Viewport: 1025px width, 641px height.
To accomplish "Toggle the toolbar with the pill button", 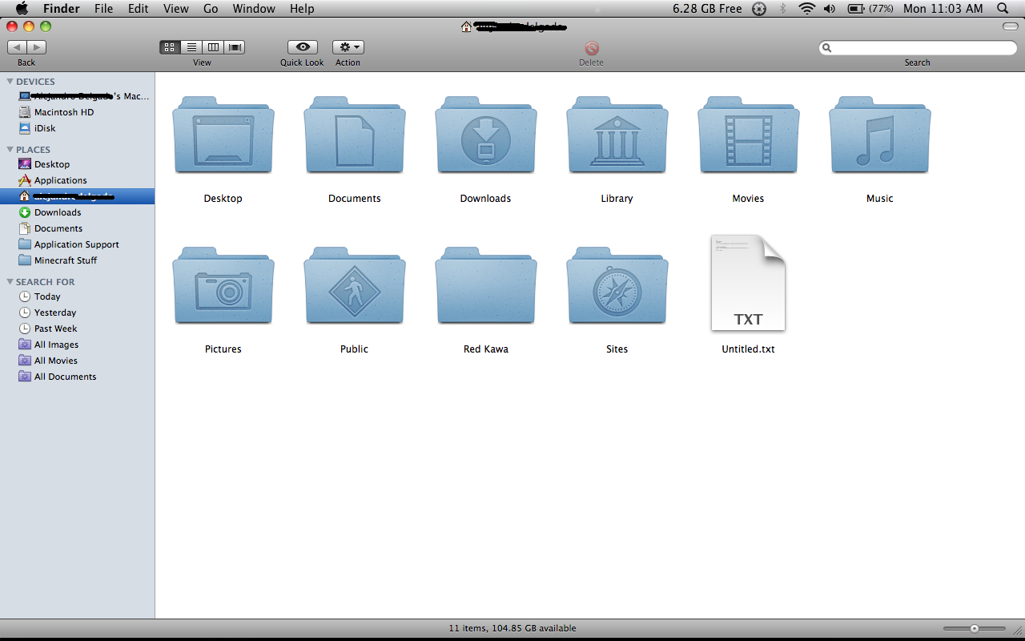I will tap(1011, 26).
